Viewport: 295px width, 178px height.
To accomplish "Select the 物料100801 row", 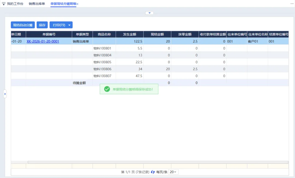I will (x=102, y=48).
